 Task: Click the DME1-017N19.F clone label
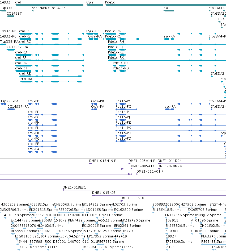[103, 161]
